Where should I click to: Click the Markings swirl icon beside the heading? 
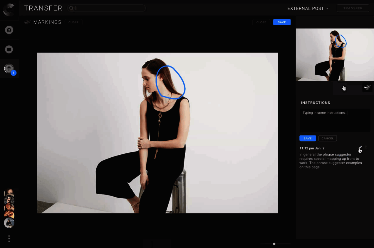pyautogui.click(x=27, y=22)
